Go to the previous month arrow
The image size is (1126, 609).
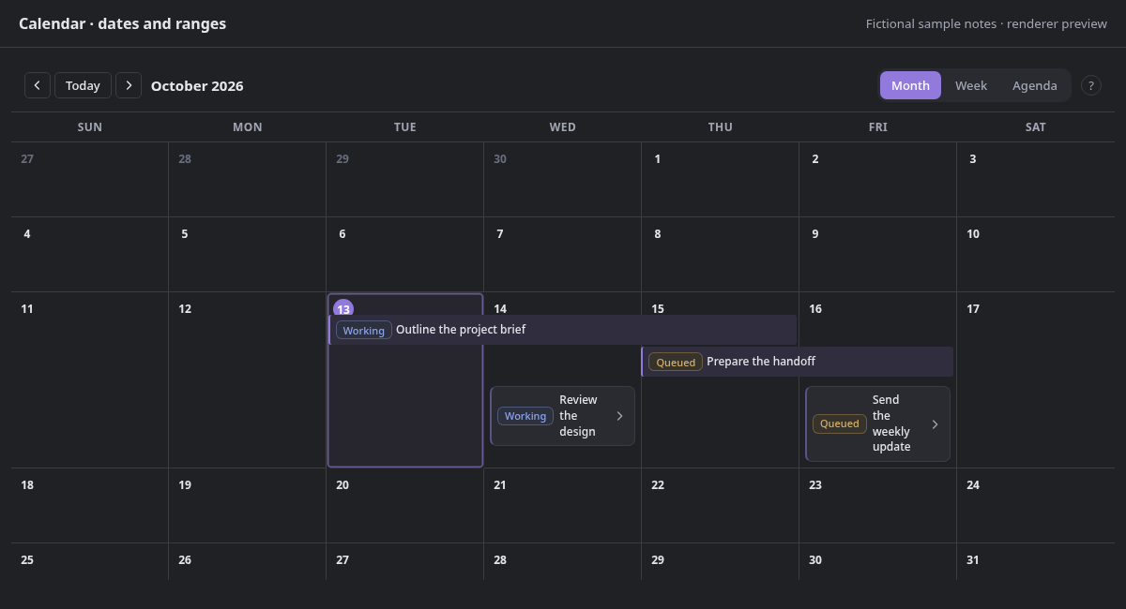(38, 85)
